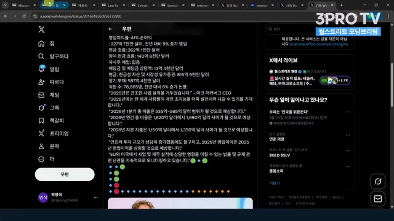Viewport: 394px width, 221px height.
Task: Open the tab search dropdown arrow
Action: (x=5, y=5)
